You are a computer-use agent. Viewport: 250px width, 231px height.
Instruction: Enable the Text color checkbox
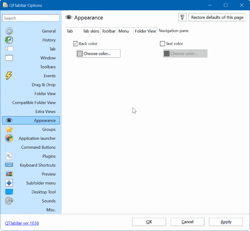[162, 44]
